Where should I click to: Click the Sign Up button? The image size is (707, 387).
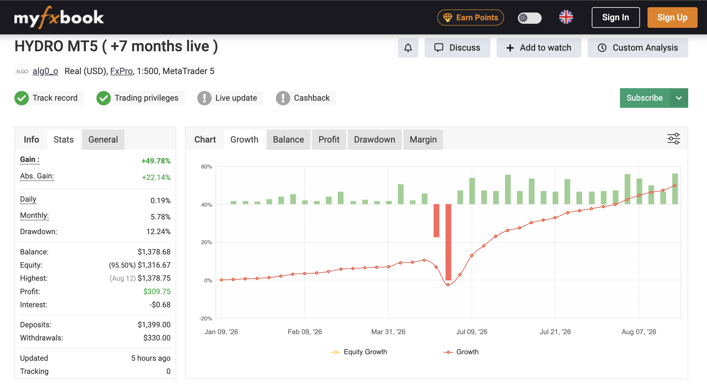(672, 18)
